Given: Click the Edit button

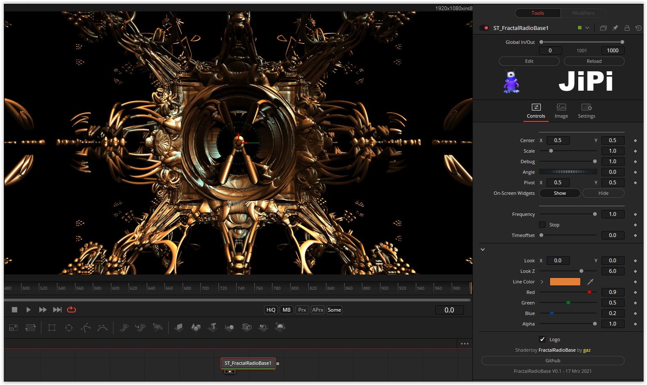Looking at the screenshot, I should (529, 61).
